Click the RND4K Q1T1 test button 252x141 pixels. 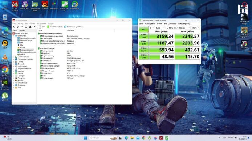(143, 56)
